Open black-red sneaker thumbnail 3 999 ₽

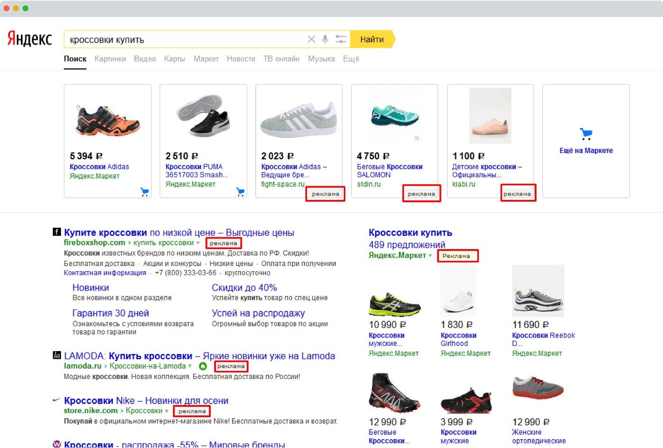[466, 401]
